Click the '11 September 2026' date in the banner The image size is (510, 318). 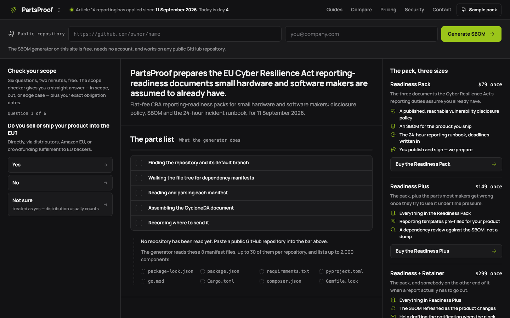176,10
